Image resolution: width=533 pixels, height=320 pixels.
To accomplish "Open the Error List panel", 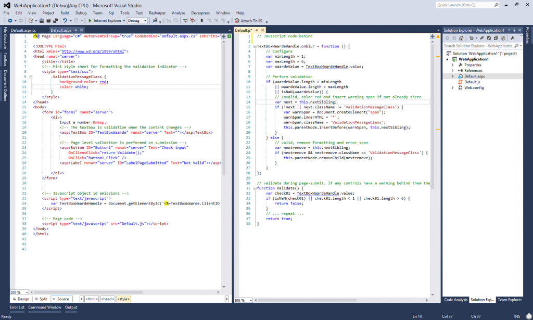I will click(x=17, y=308).
